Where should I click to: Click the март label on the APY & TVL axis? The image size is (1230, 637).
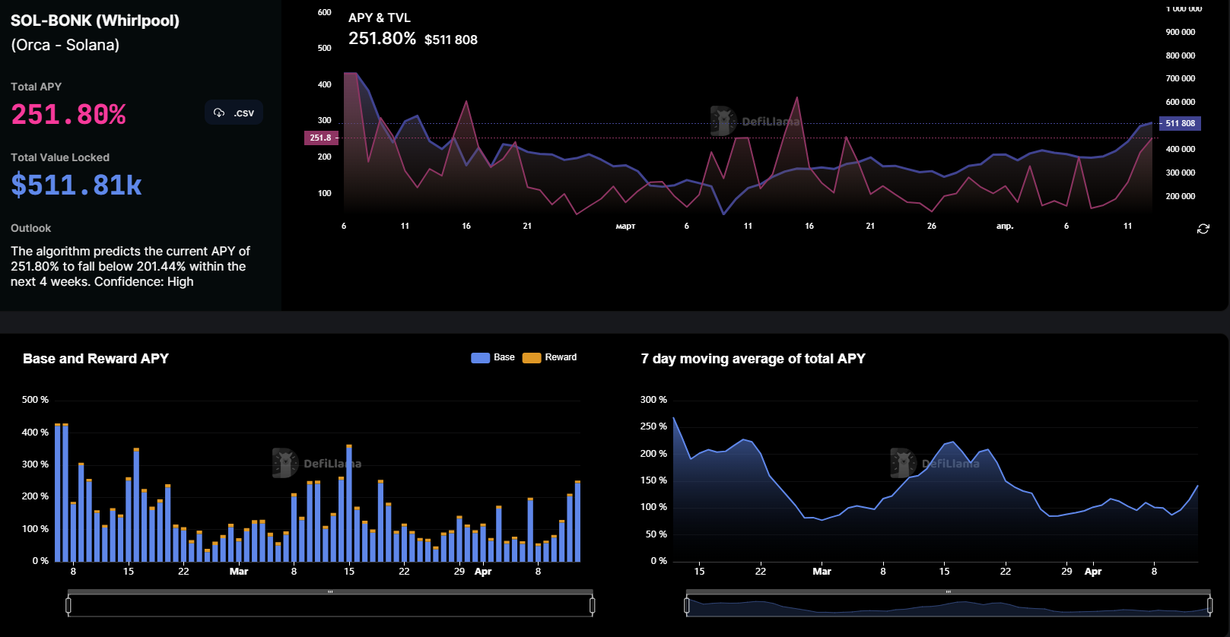tap(625, 226)
